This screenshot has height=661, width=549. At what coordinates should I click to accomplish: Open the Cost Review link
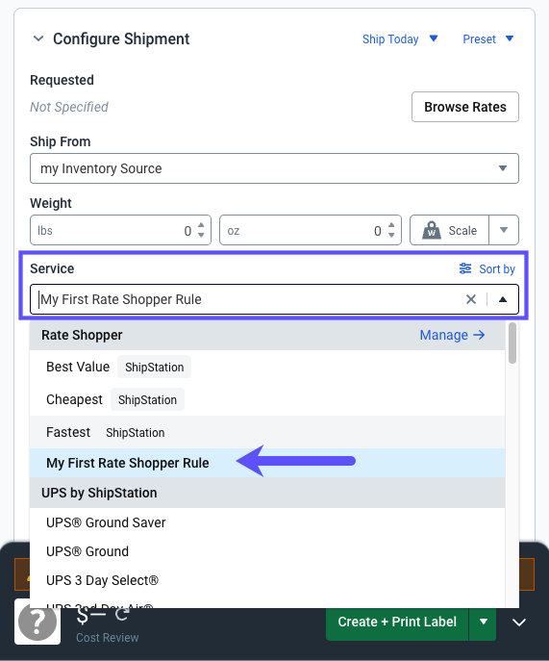point(108,637)
